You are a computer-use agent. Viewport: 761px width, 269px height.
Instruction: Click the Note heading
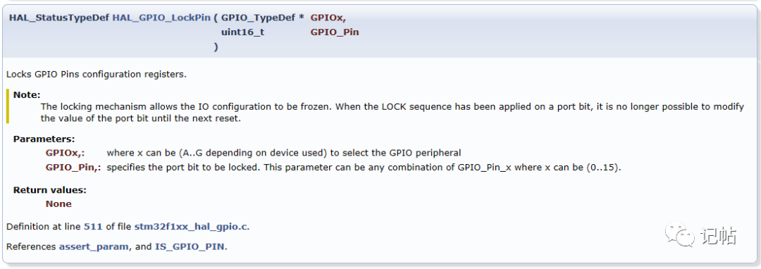[x=27, y=94]
